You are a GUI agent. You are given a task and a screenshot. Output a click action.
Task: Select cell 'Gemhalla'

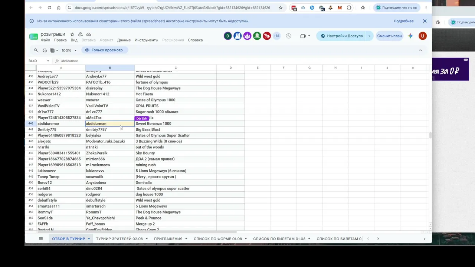click(x=176, y=183)
